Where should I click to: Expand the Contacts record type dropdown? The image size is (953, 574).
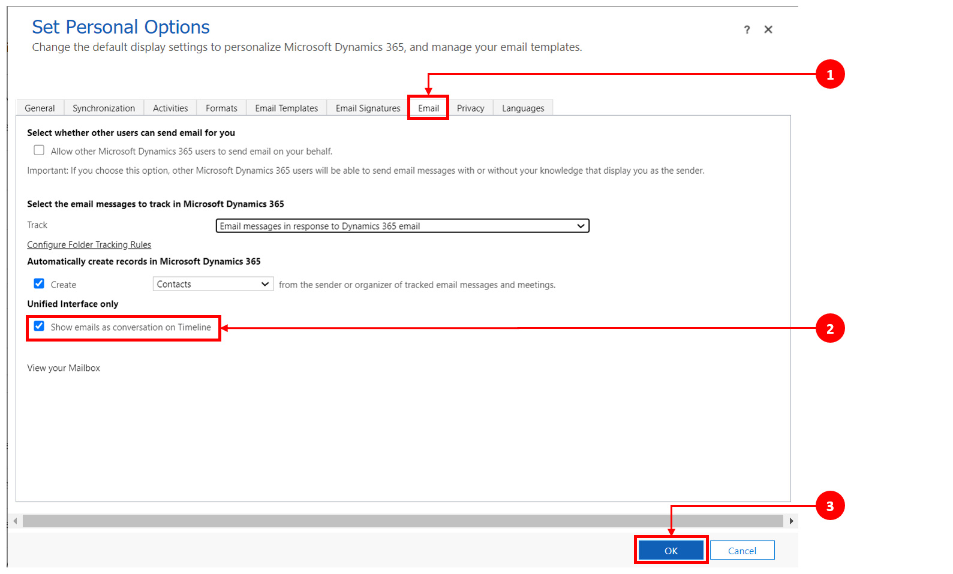click(x=213, y=284)
